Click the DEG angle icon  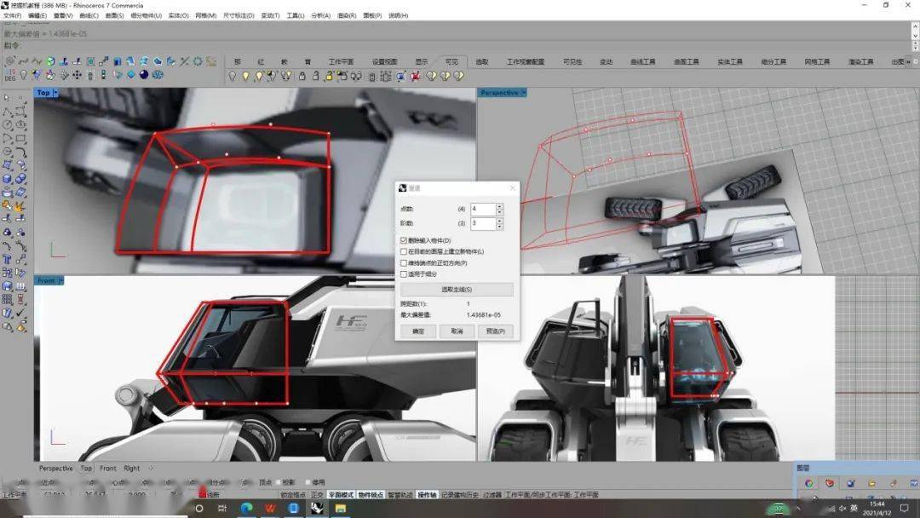coord(10,75)
